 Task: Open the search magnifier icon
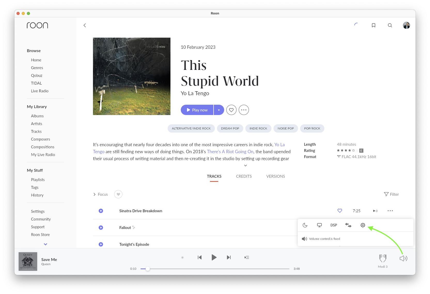(390, 25)
